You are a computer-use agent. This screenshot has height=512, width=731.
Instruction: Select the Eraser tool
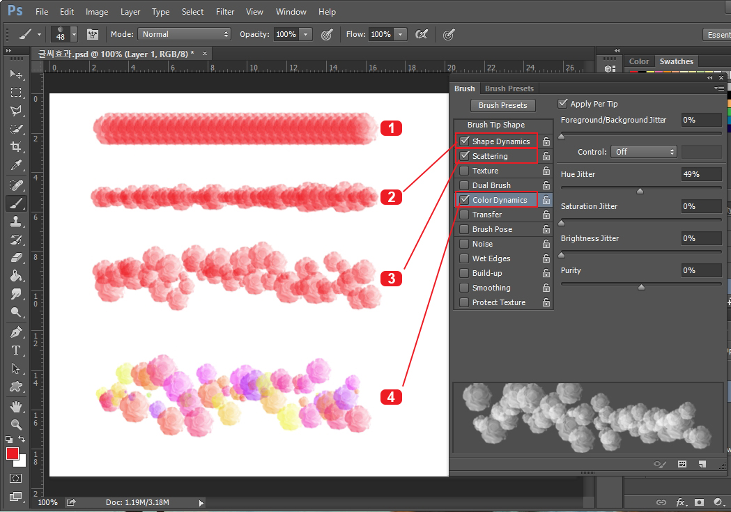[x=16, y=258]
